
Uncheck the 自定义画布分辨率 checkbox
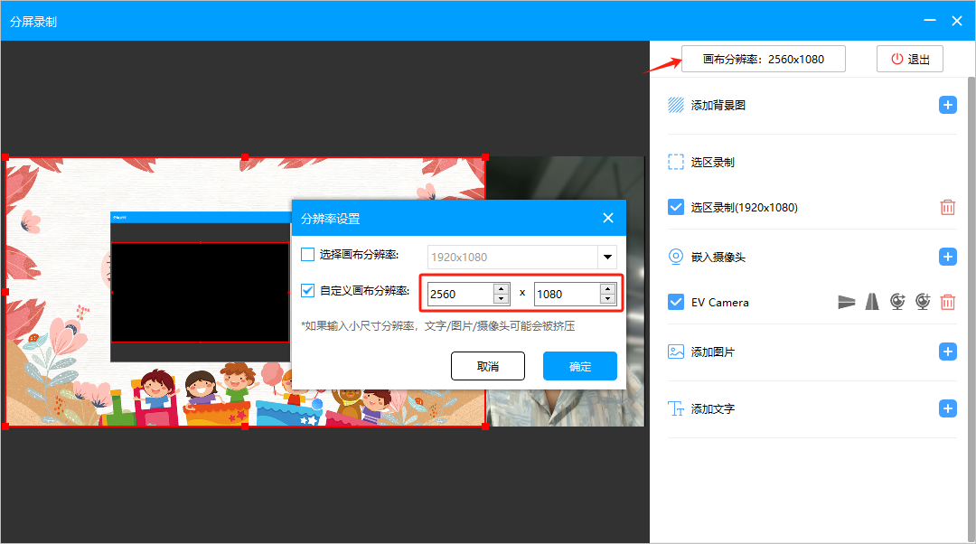pyautogui.click(x=308, y=291)
